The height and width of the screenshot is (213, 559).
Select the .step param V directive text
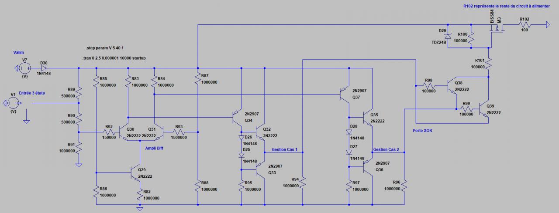pos(105,47)
